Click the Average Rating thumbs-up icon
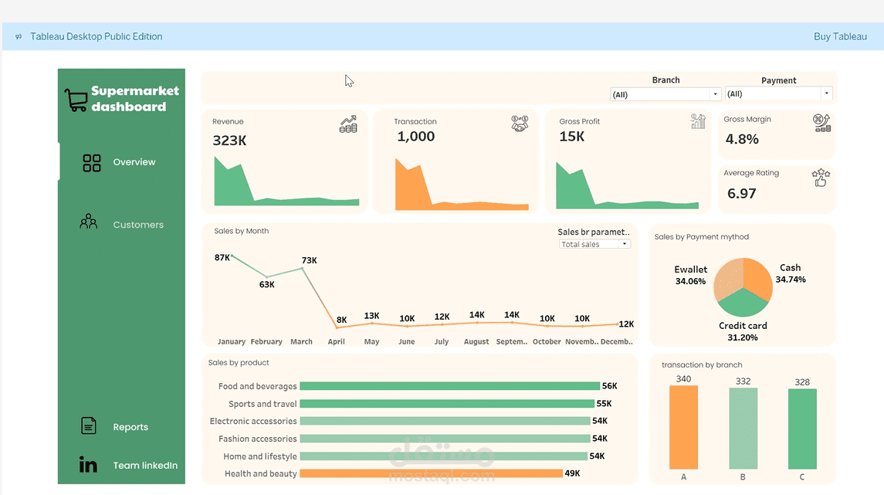The image size is (884, 495). (821, 178)
